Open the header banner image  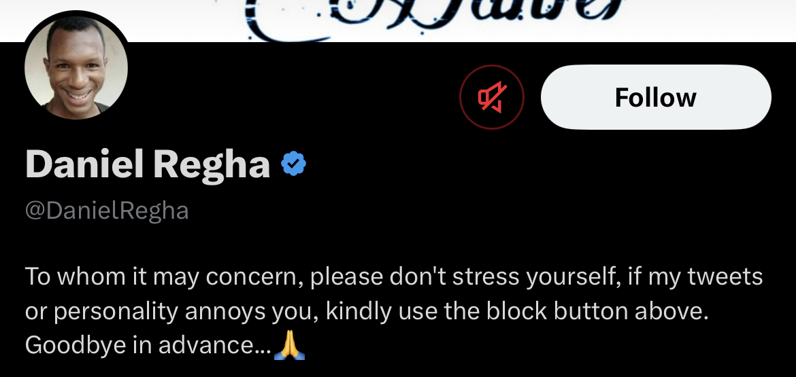click(x=398, y=21)
